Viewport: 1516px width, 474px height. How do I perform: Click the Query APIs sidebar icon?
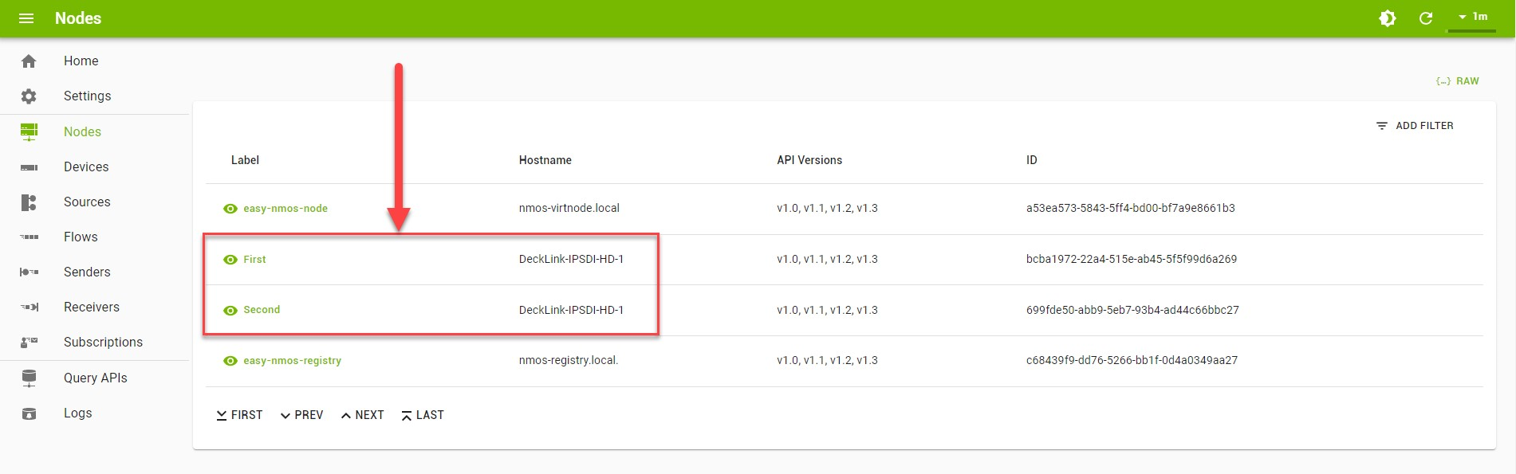click(x=29, y=378)
